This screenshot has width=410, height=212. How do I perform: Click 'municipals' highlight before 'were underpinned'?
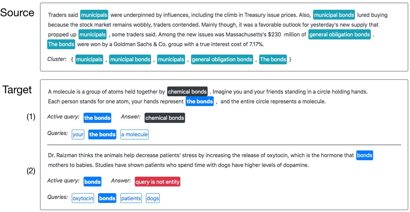(x=94, y=15)
